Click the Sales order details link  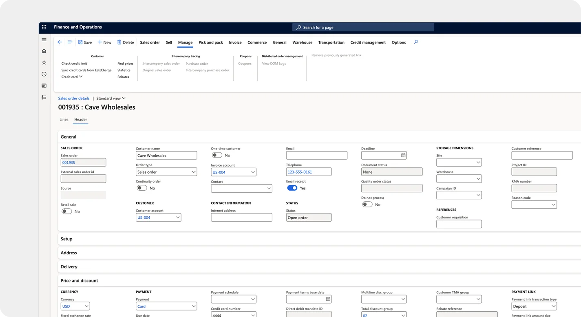pos(74,98)
